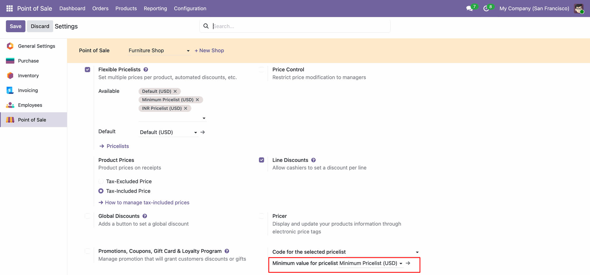Enable Promotions, Coupons, Gift Card checkbox
Screen dimensions: 590x275
[x=88, y=251]
